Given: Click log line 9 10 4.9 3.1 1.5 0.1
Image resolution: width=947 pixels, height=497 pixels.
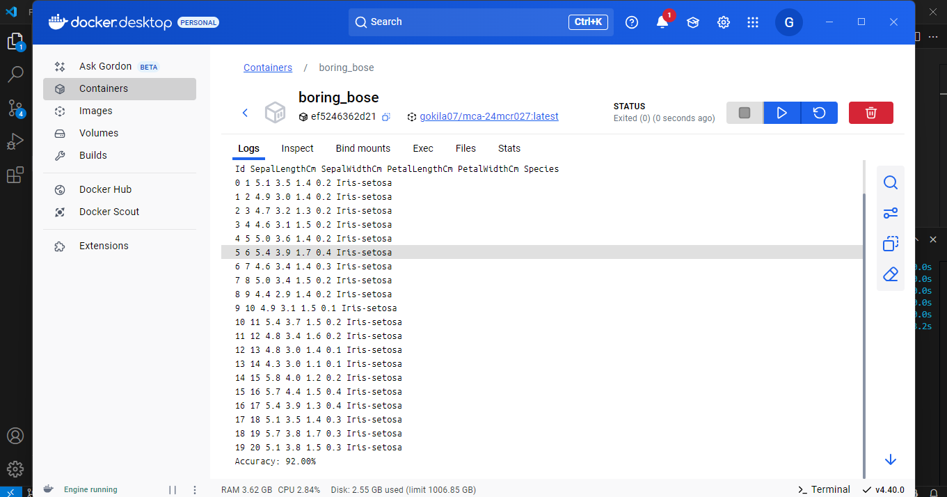Looking at the screenshot, I should tap(316, 308).
